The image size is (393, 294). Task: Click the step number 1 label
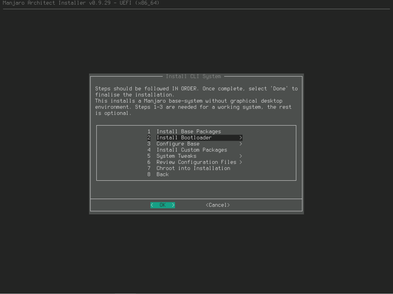(x=149, y=131)
